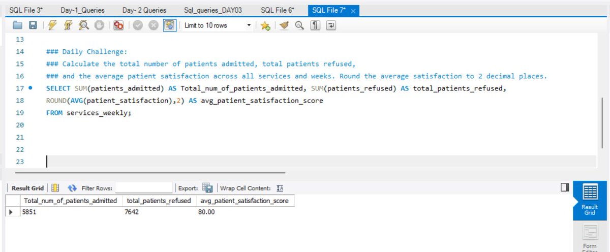Focus the Filter Rows input field

click(144, 188)
